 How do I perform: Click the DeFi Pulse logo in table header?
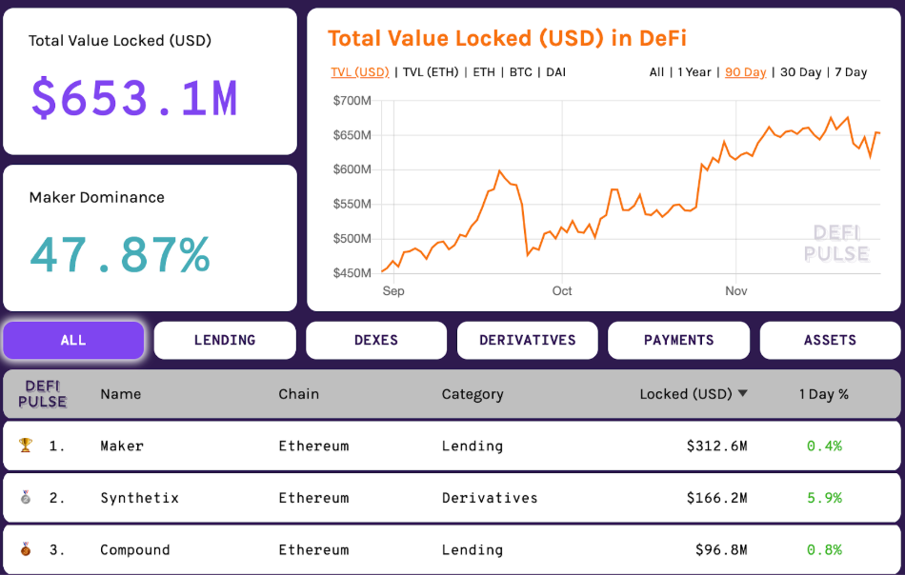click(x=42, y=394)
